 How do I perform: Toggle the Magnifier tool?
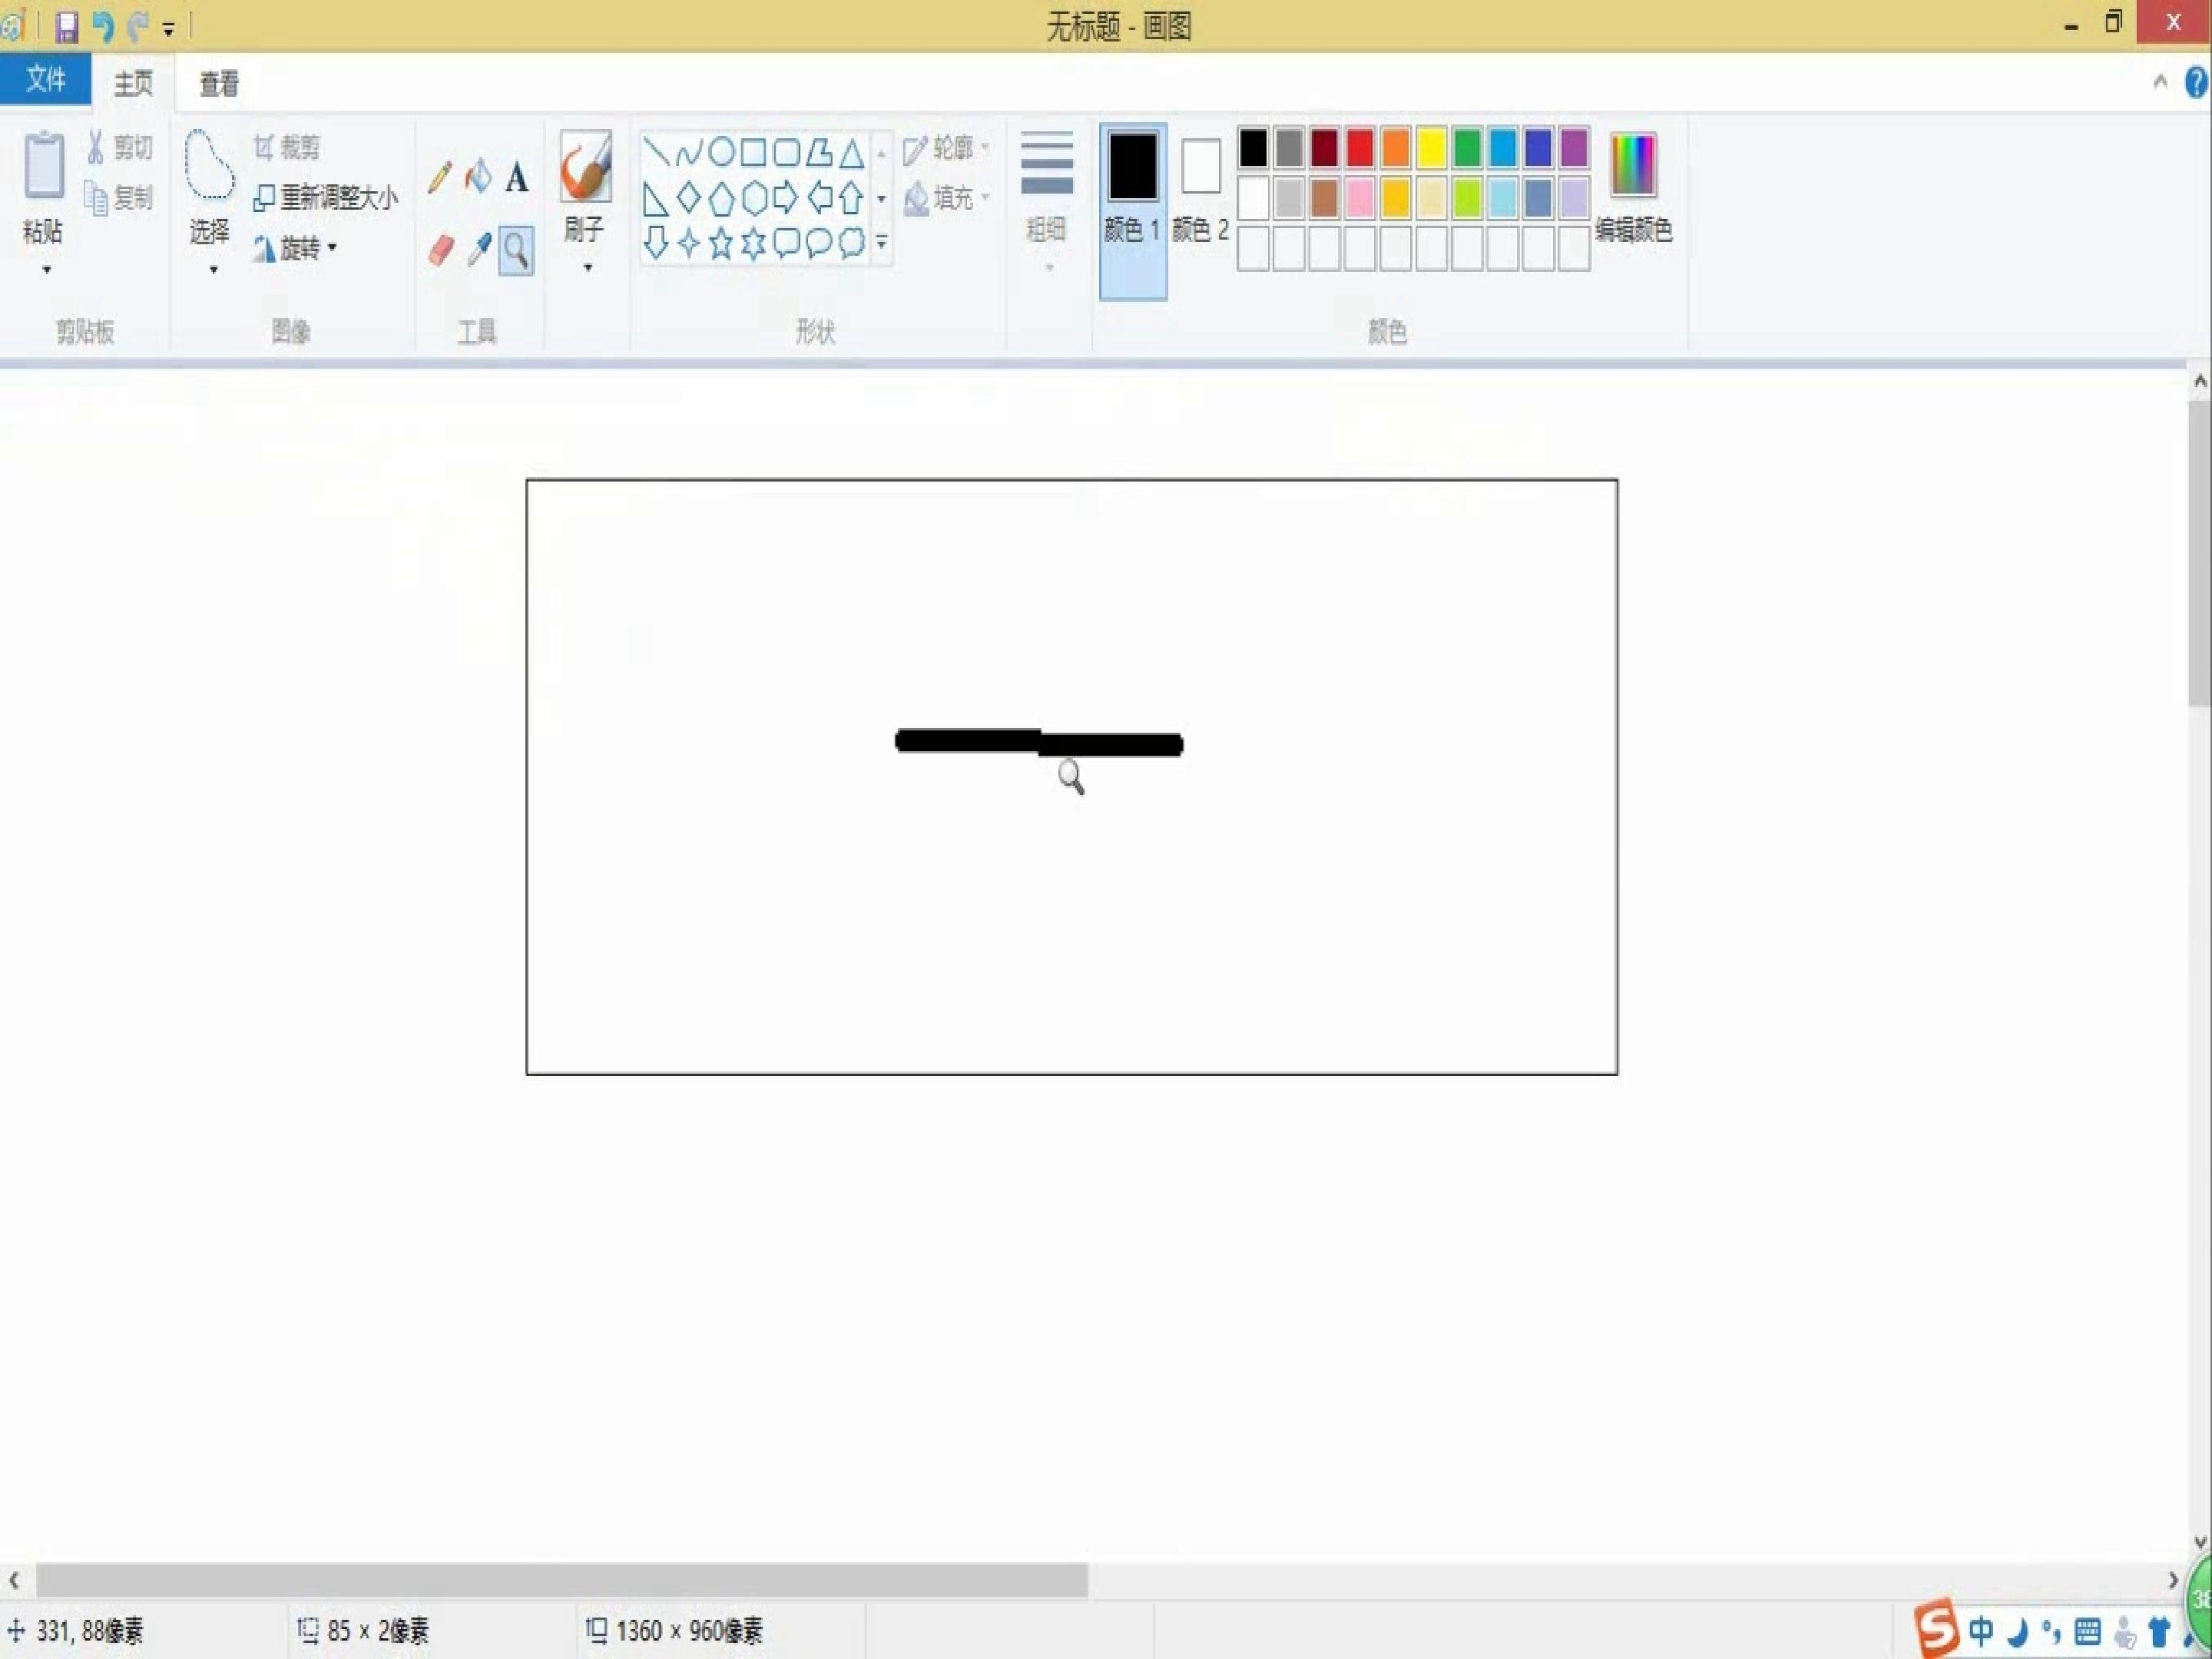click(516, 250)
